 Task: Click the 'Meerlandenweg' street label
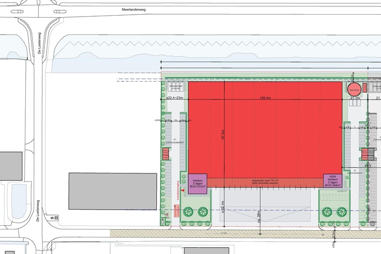134,9
